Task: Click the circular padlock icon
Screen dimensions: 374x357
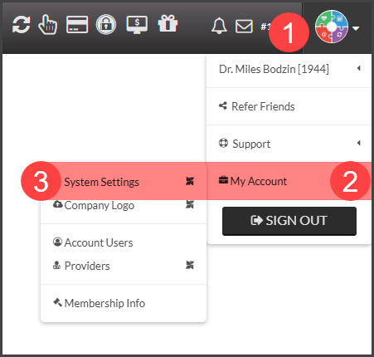Action: coord(106,25)
